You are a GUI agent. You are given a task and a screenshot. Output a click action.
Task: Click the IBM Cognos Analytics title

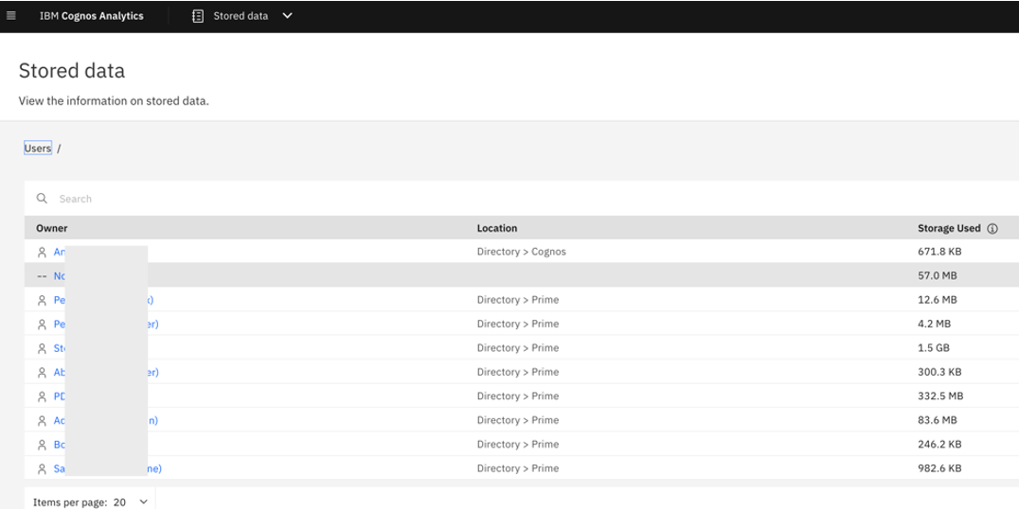point(92,16)
